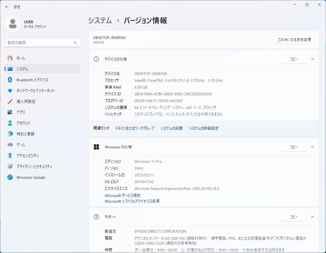
Task: Open Windows Update from the sidebar
Action: tap(30, 177)
